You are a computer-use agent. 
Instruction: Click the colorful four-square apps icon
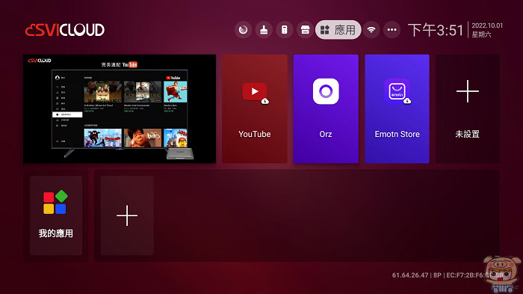55,202
